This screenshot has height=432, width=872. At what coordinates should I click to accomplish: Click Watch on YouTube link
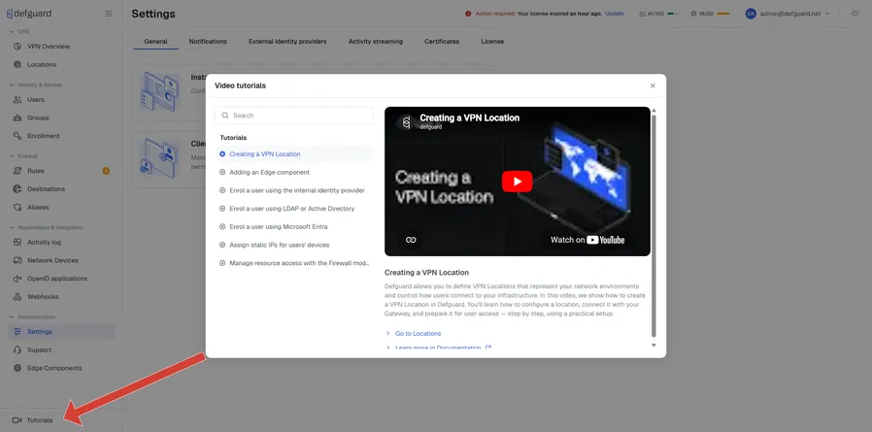pos(587,240)
